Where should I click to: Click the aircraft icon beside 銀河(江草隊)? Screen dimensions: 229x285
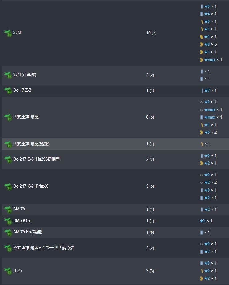pyautogui.click(x=8, y=75)
